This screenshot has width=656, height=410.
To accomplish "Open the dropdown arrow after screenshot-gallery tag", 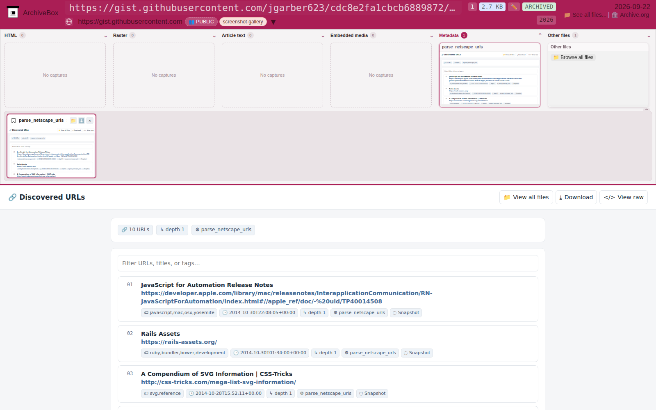I will pyautogui.click(x=273, y=22).
